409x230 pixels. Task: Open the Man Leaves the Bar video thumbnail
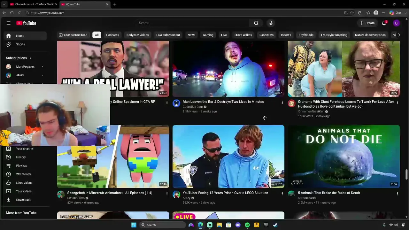[x=228, y=69]
